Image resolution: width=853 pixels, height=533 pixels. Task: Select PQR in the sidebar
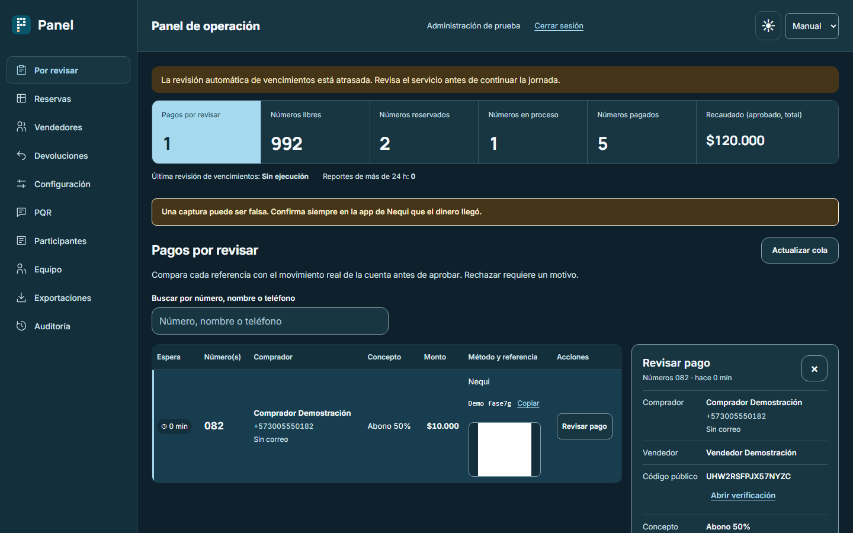point(68,212)
